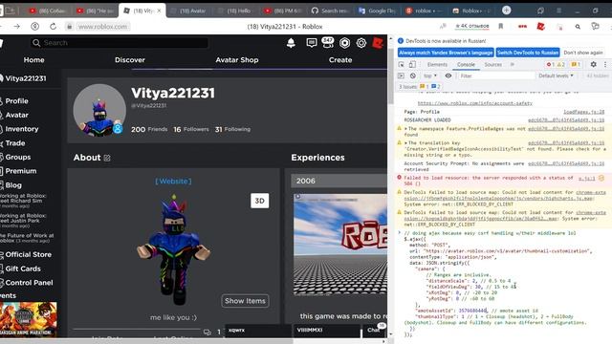Open Gift Cards in the sidebar
The width and height of the screenshot is (612, 344).
coord(23,269)
